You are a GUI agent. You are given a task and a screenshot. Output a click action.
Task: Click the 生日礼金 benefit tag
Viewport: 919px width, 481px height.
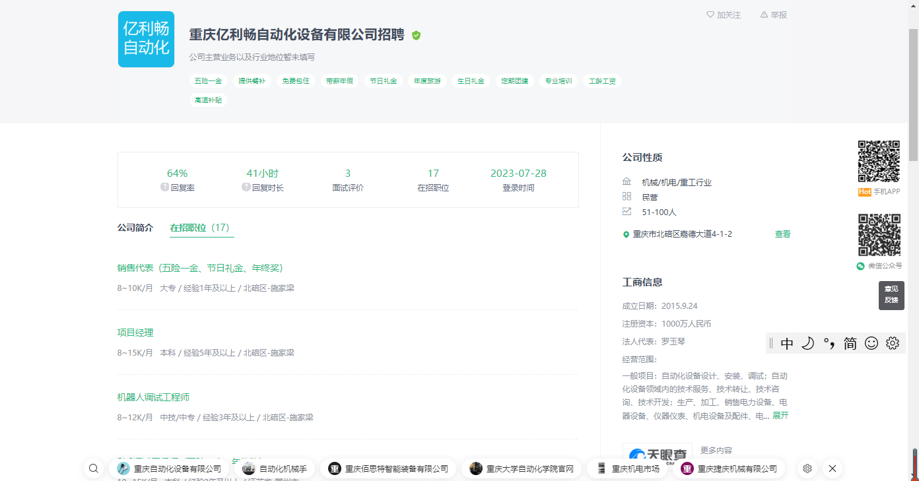(471, 81)
